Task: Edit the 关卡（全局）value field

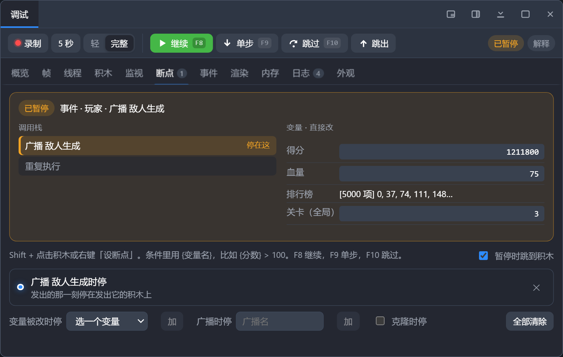Action: click(x=442, y=214)
